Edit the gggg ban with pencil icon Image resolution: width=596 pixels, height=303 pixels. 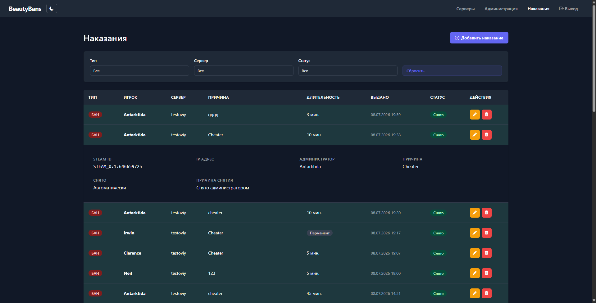[475, 115]
